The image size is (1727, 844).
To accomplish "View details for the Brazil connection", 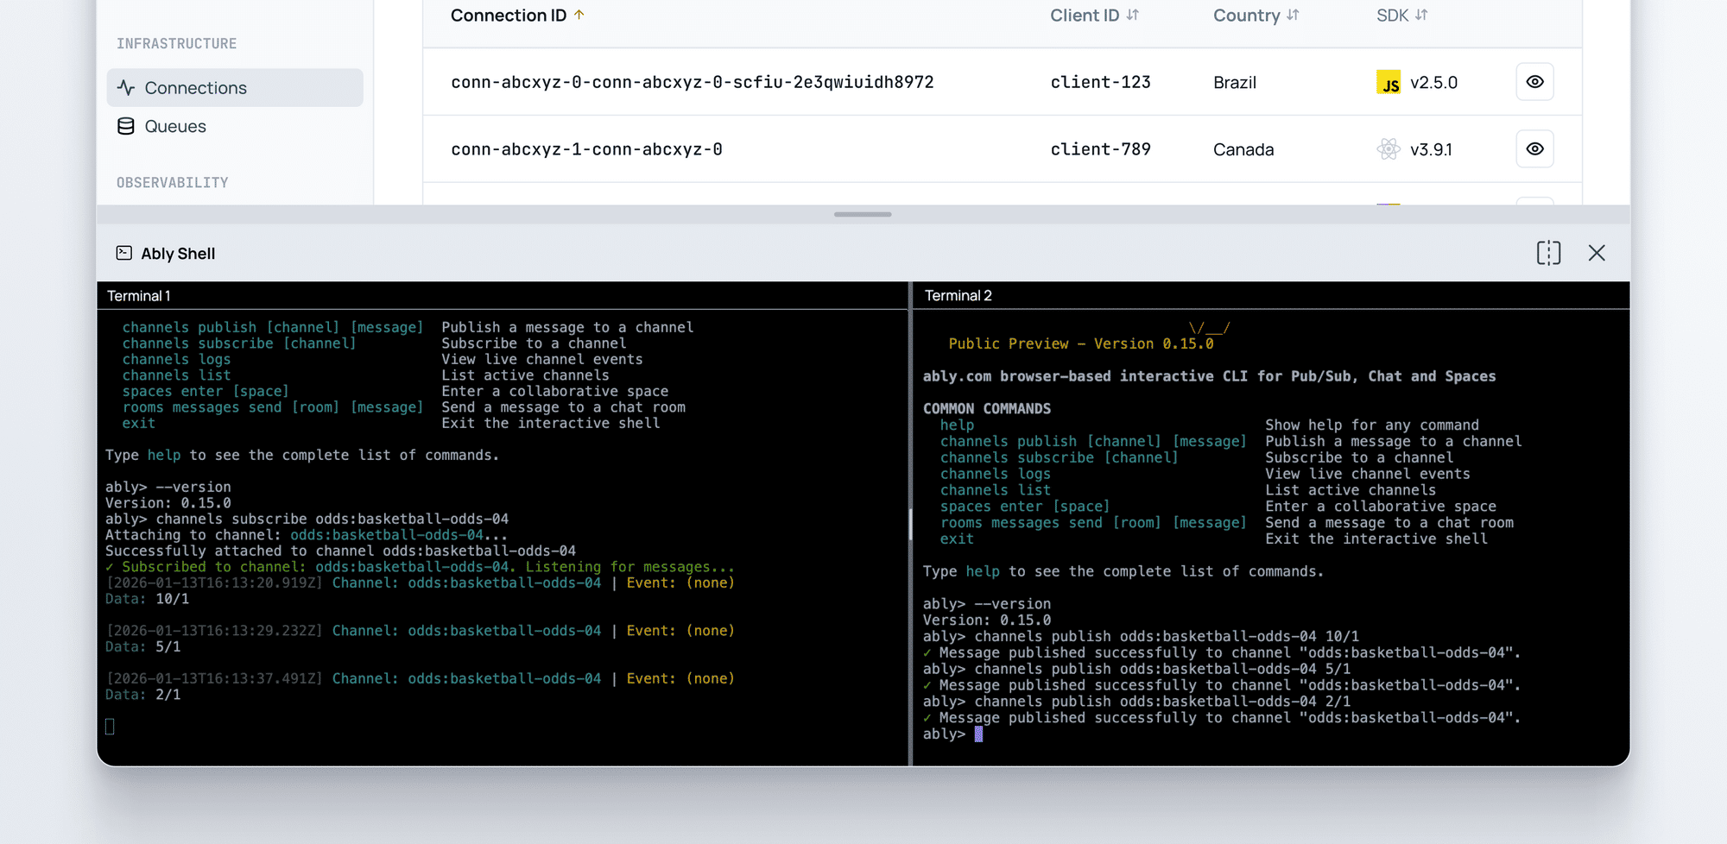I will [1534, 82].
